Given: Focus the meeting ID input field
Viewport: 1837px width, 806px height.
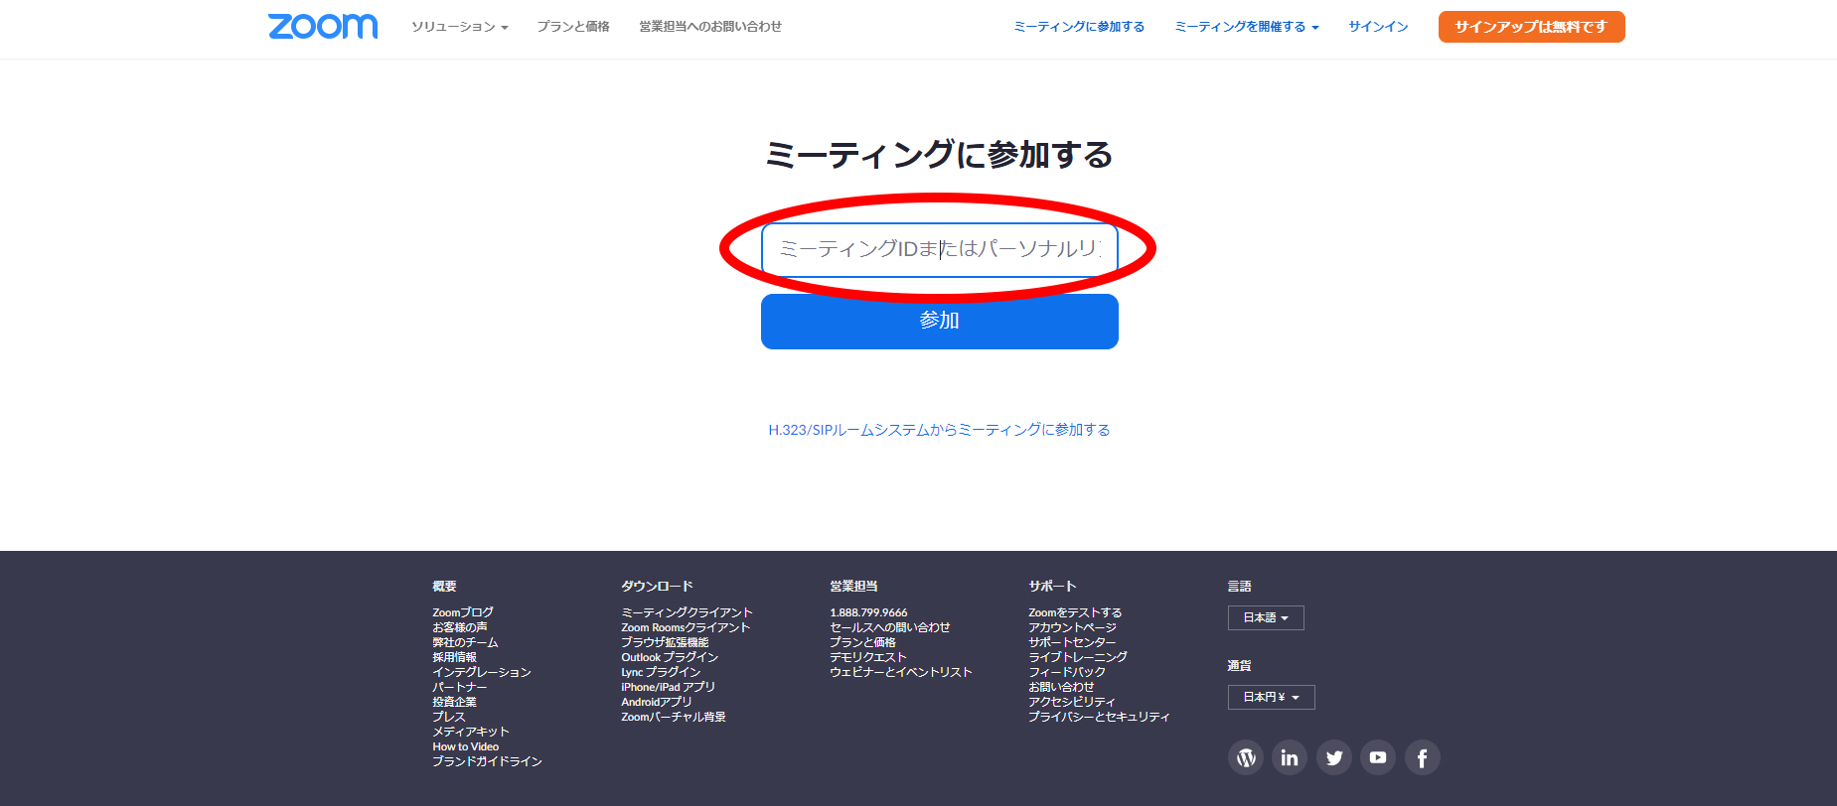Looking at the screenshot, I should click(x=940, y=249).
